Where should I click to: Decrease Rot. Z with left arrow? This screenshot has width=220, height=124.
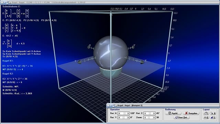[x=145, y=113]
